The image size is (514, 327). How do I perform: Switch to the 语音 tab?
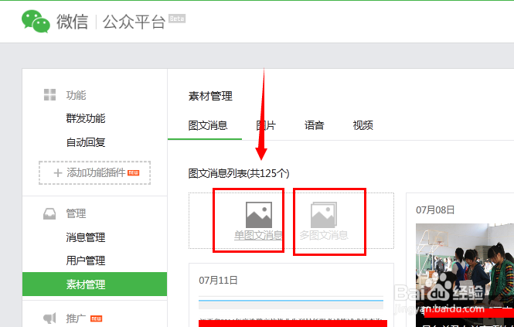click(314, 125)
